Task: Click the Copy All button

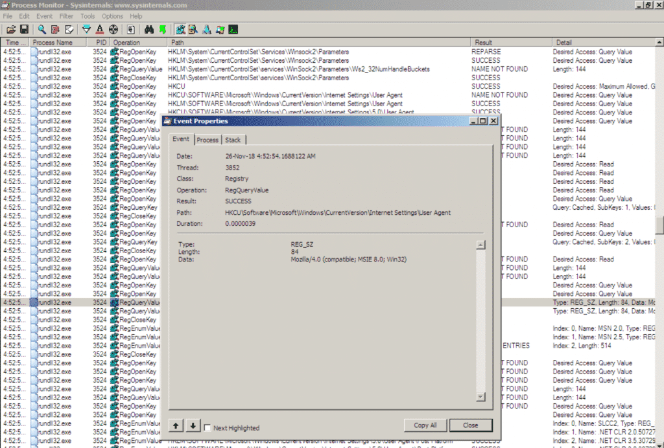Action: click(425, 425)
